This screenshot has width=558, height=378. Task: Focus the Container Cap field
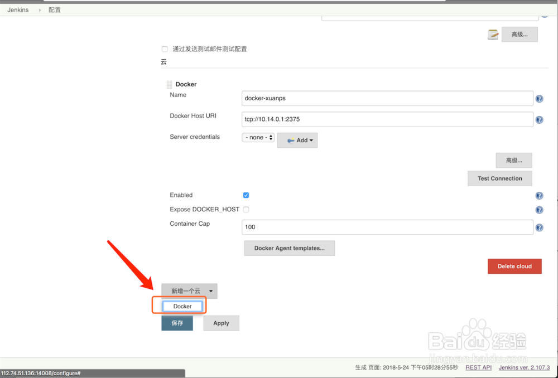coord(387,227)
